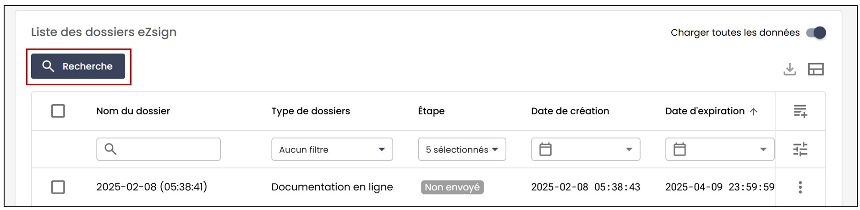Expand the 5 sélectionnés étape dropdown

[462, 149]
